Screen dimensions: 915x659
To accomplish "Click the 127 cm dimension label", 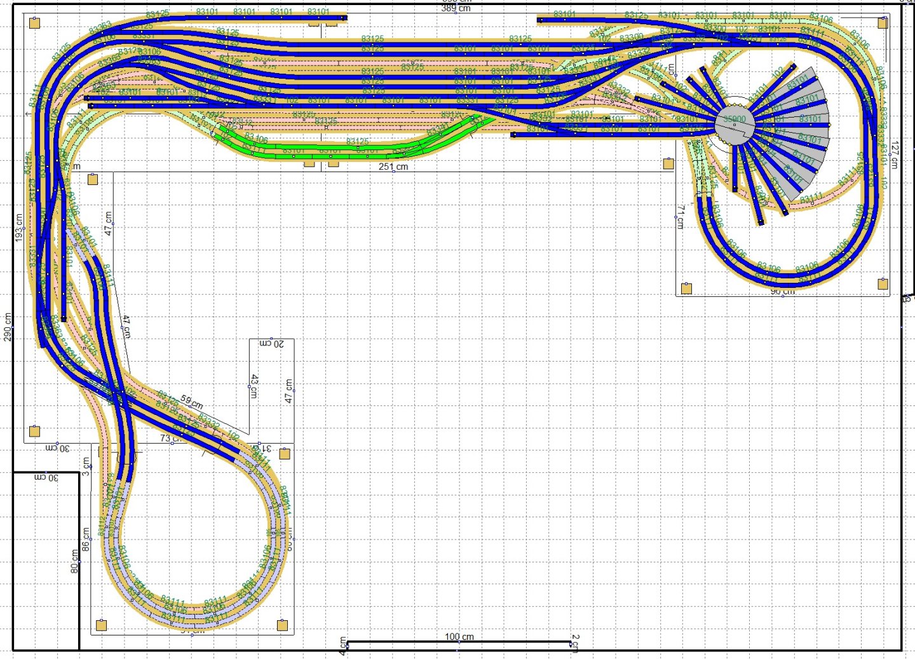I will (895, 156).
